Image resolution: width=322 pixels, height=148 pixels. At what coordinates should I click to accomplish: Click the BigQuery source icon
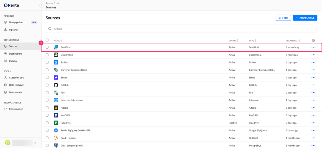click(x=56, y=130)
